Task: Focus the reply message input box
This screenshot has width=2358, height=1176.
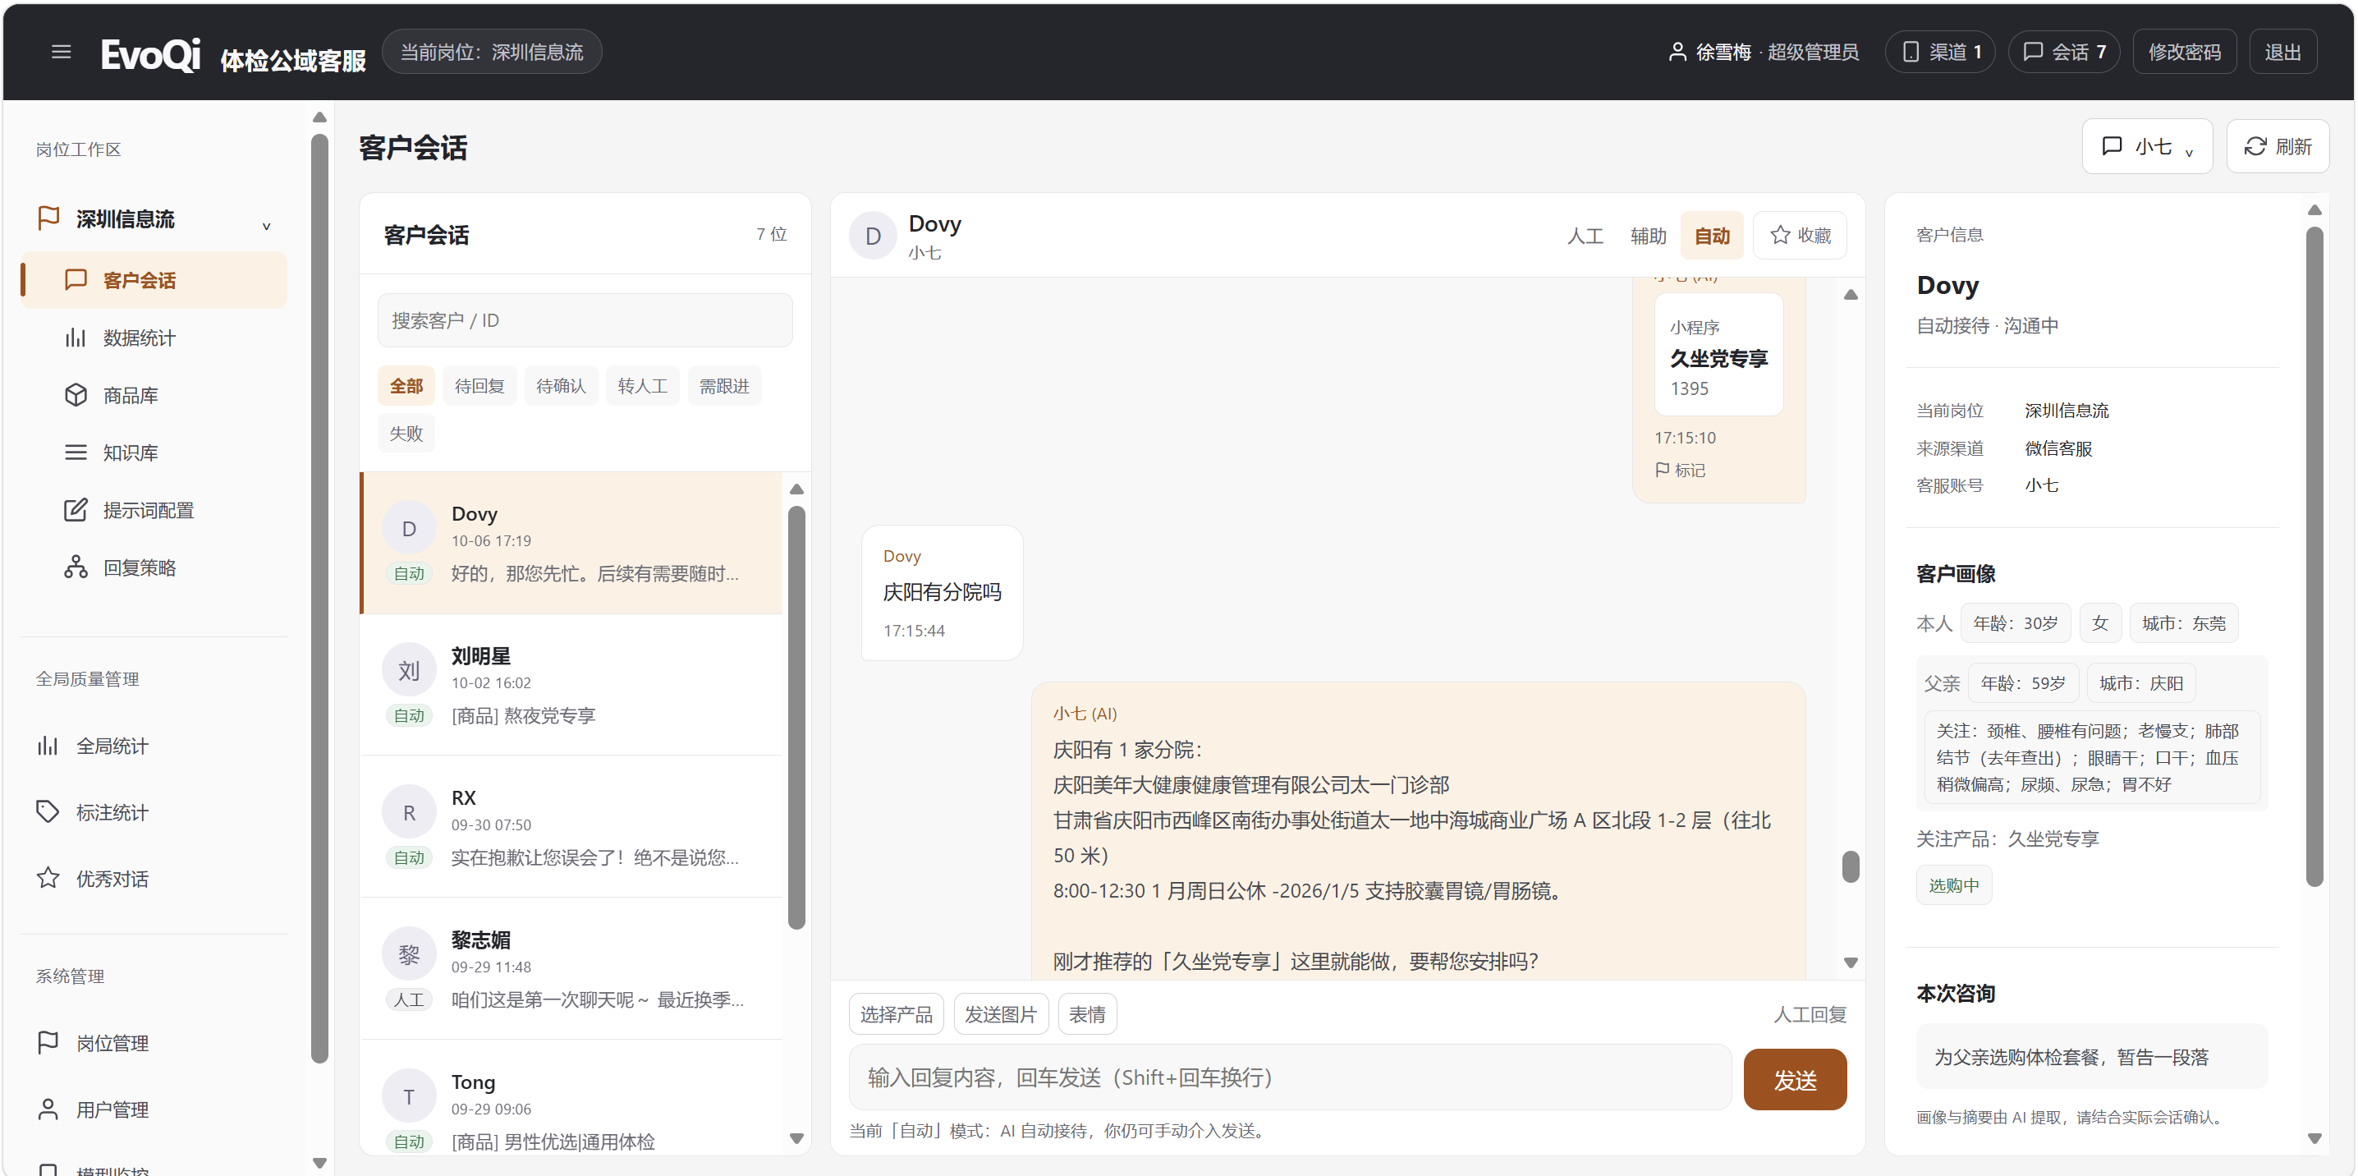Action: pos(1290,1078)
